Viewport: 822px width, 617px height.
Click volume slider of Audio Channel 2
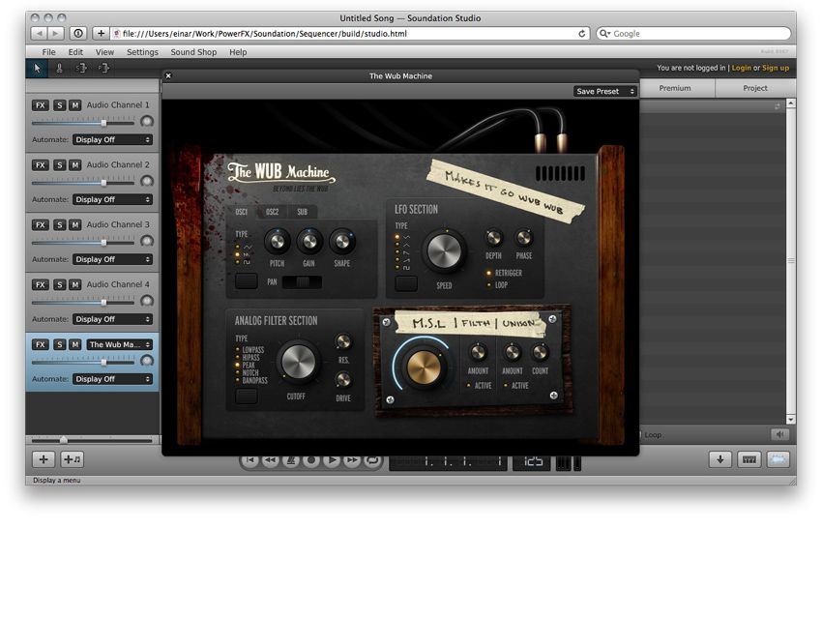pyautogui.click(x=83, y=182)
